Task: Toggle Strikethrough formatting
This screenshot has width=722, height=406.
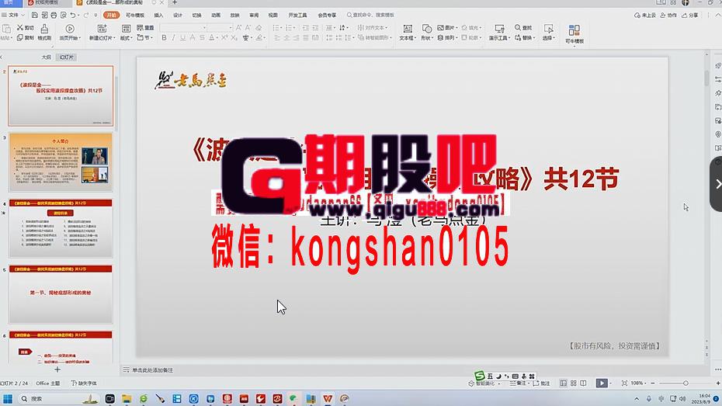Action: [x=202, y=38]
